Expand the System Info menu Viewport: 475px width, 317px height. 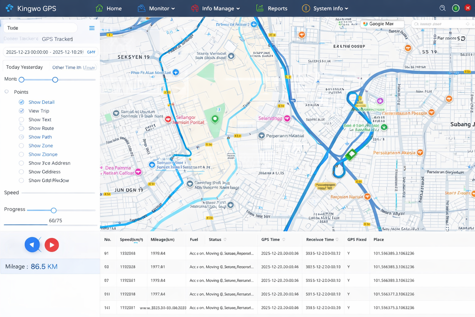(x=326, y=9)
